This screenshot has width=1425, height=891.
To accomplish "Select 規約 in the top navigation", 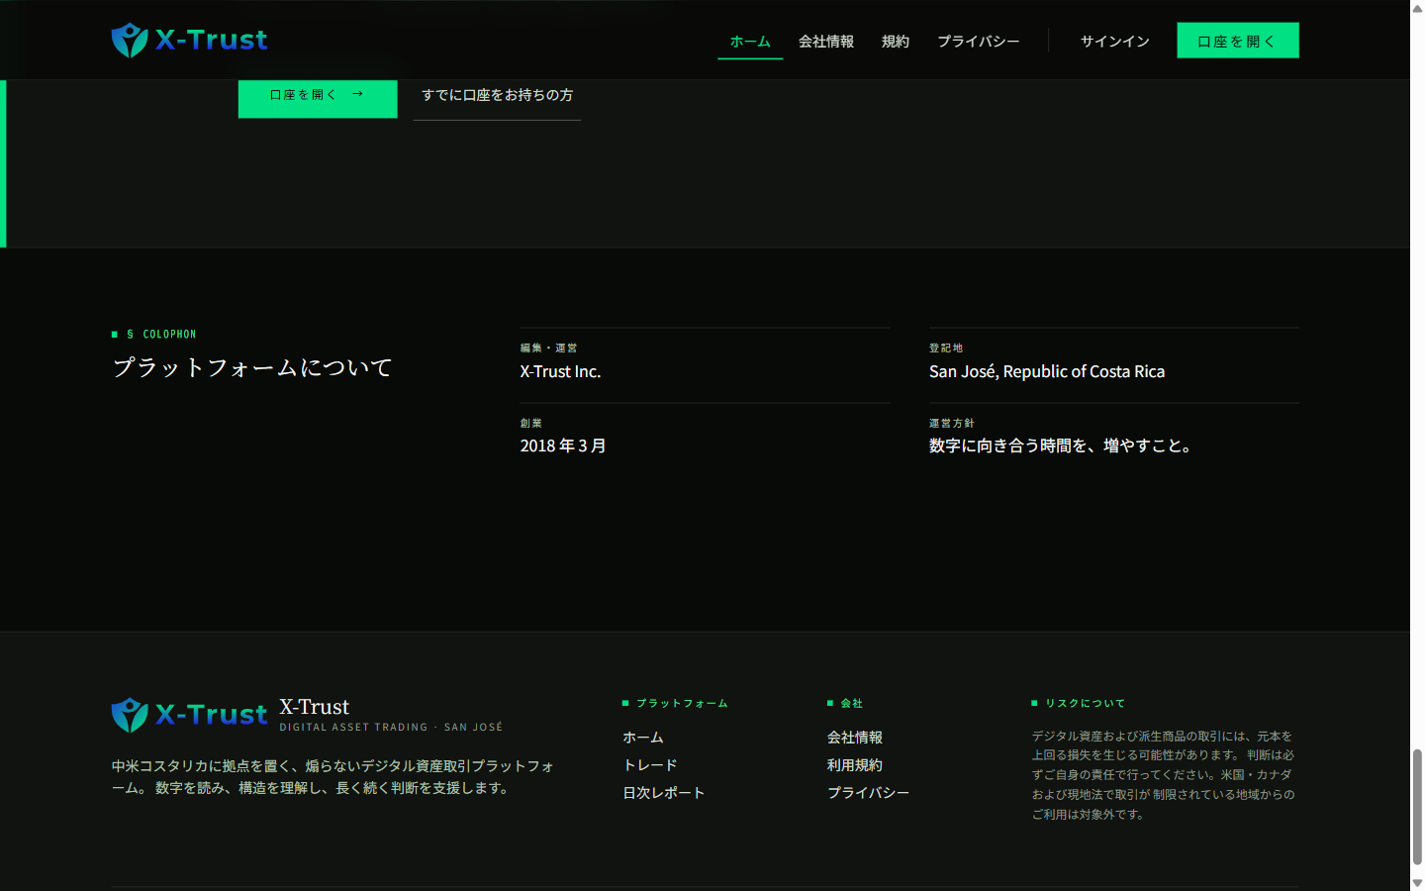I will pos(896,41).
